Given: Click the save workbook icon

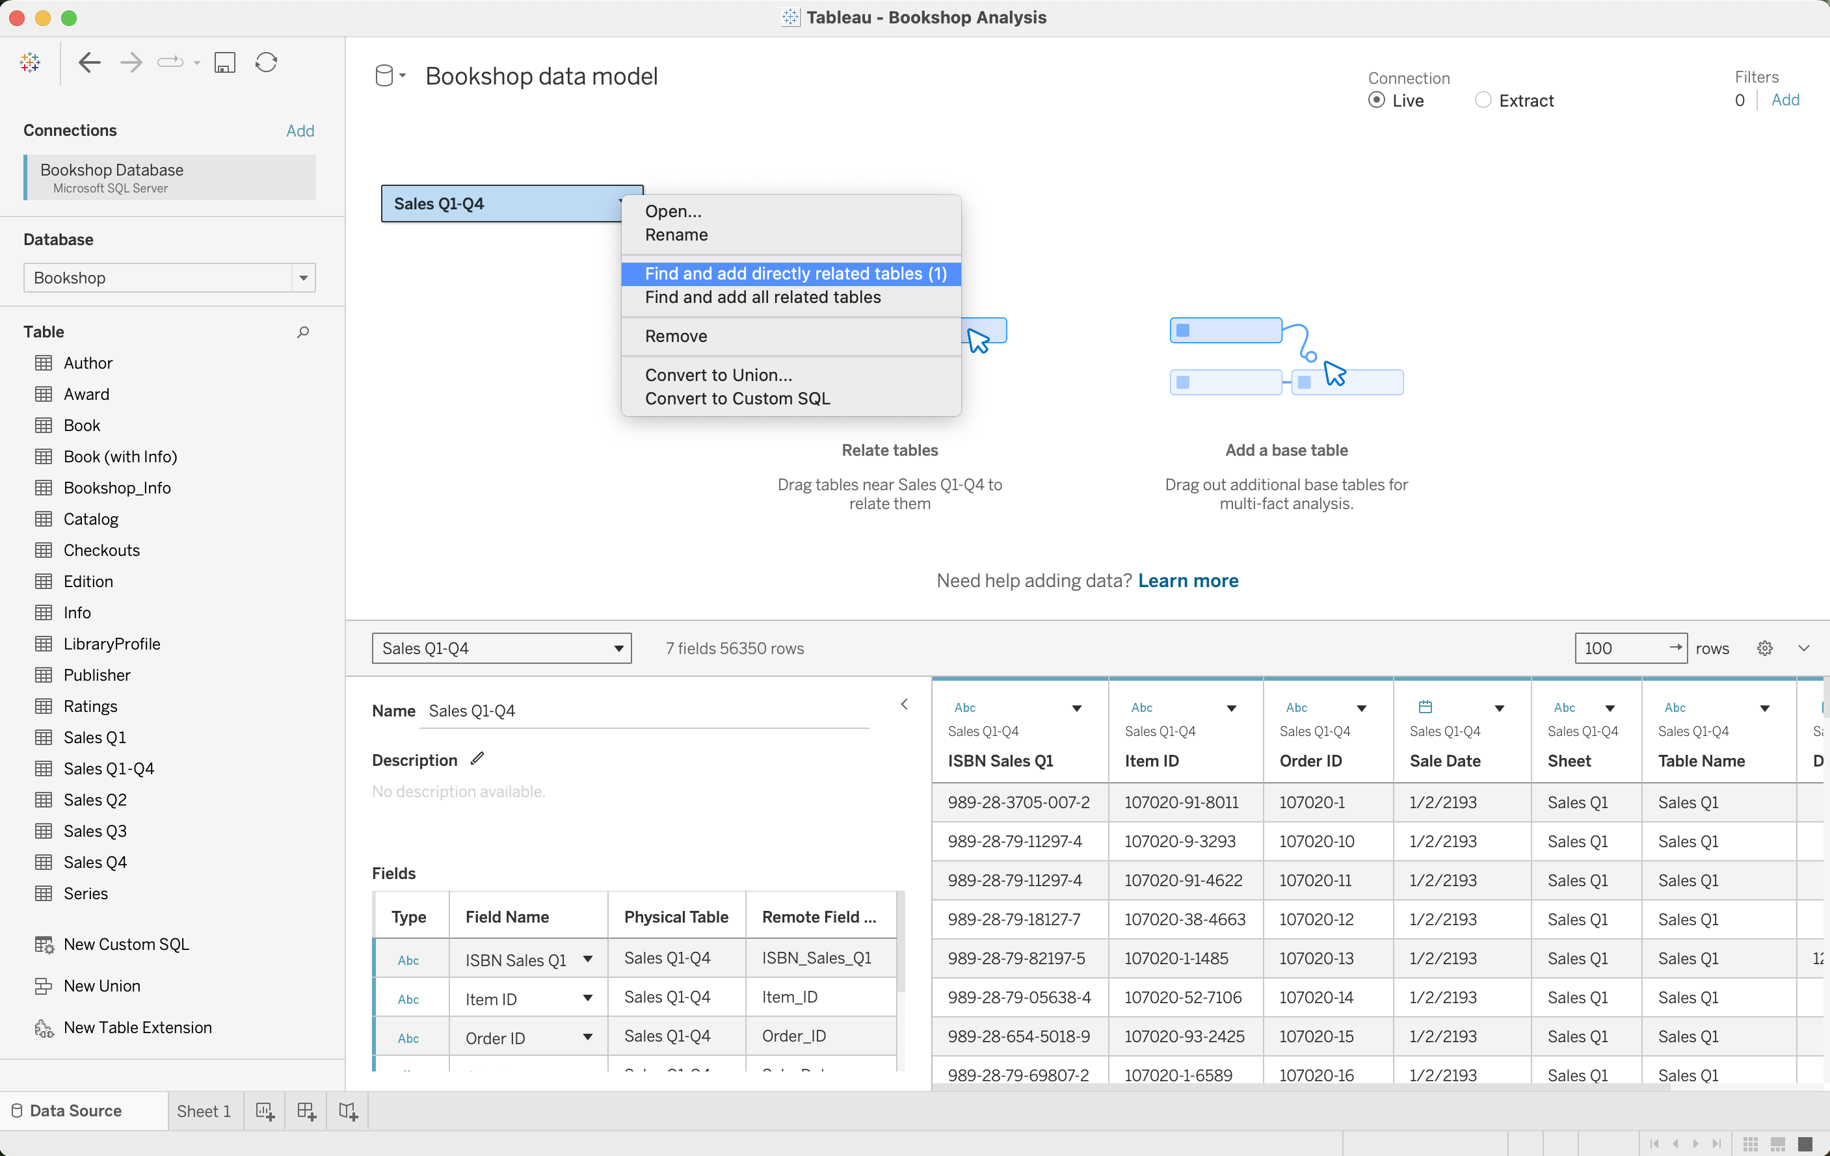Looking at the screenshot, I should (224, 62).
